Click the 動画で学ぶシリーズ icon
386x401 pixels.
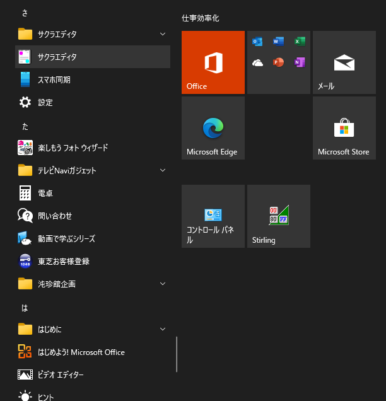pos(25,238)
